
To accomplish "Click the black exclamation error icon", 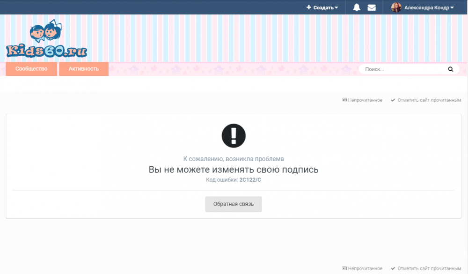I will coord(234,136).
